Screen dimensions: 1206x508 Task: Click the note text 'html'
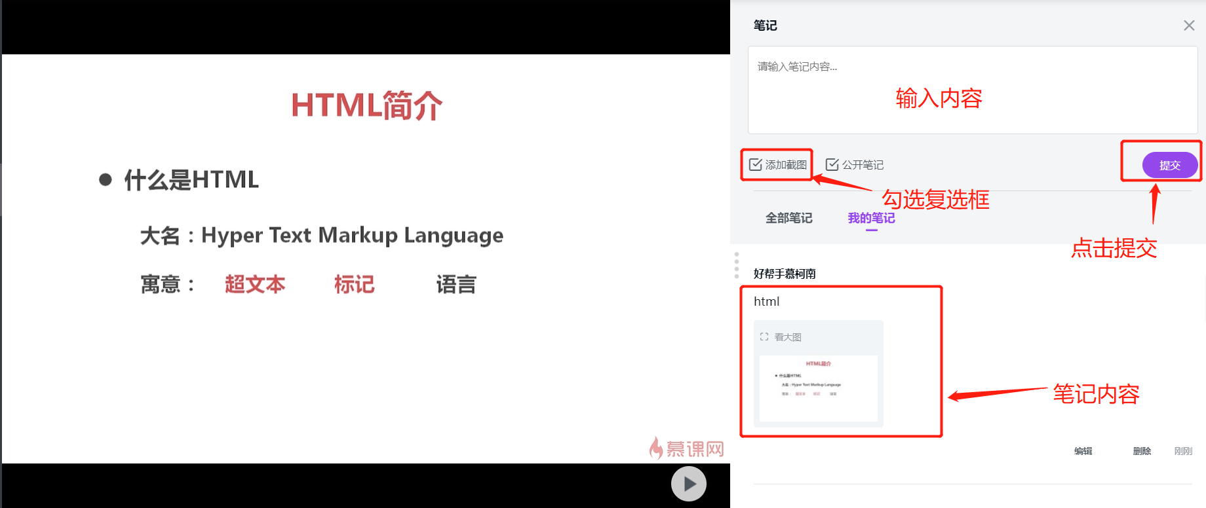click(x=766, y=301)
